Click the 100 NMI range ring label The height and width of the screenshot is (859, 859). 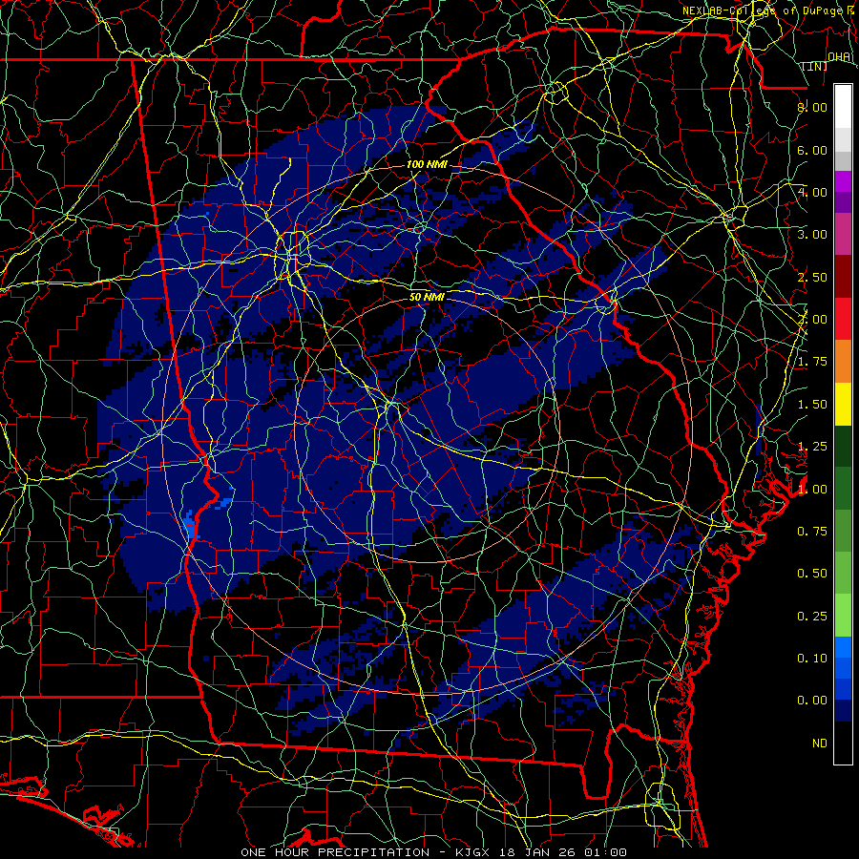427,164
